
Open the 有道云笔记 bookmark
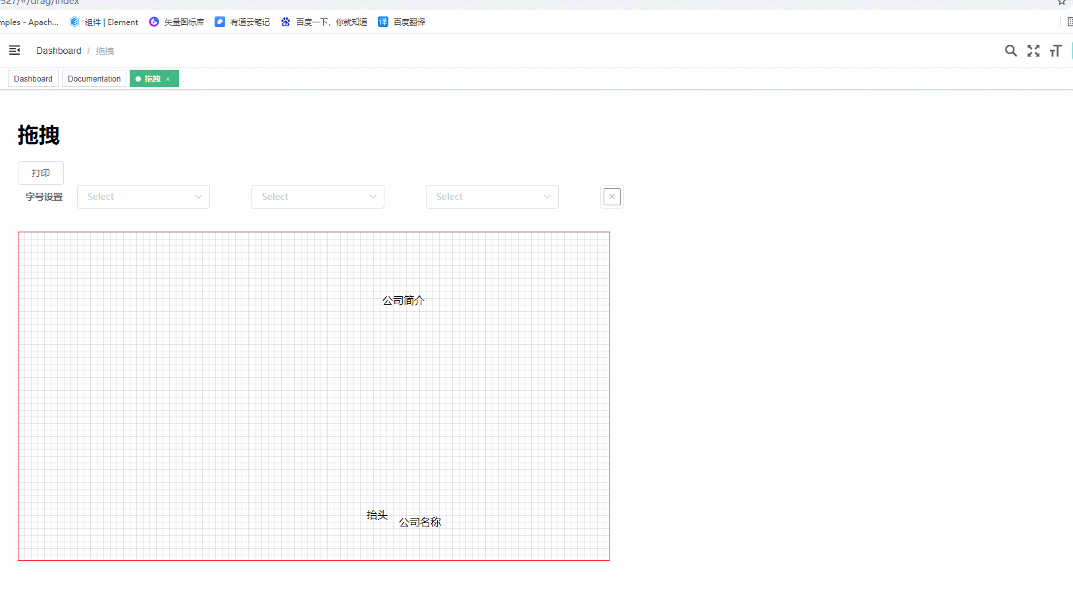tap(242, 22)
